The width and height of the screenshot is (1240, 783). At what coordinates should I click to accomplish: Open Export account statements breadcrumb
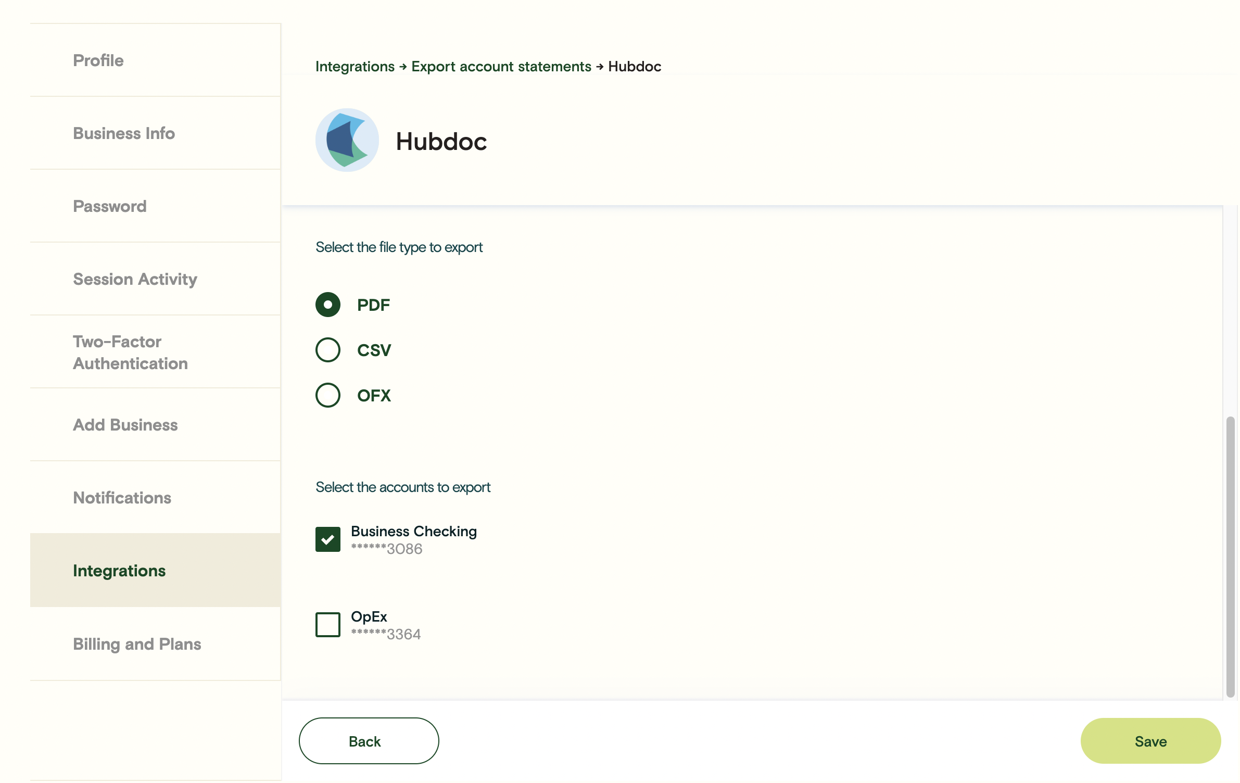[500, 67]
